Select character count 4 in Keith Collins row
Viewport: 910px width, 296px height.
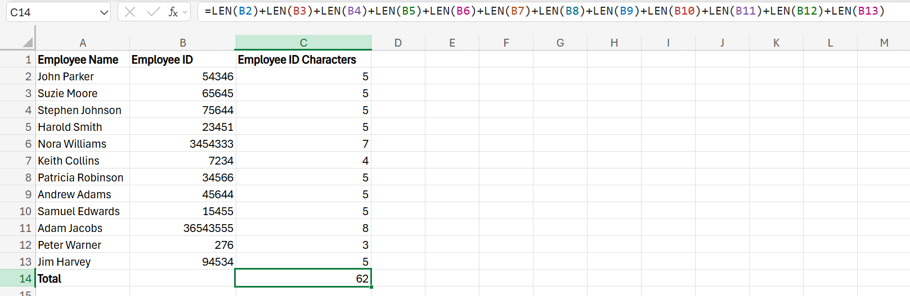[303, 161]
